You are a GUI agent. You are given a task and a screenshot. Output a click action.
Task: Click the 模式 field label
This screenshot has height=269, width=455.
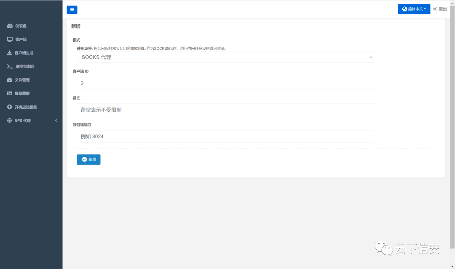[x=76, y=40]
